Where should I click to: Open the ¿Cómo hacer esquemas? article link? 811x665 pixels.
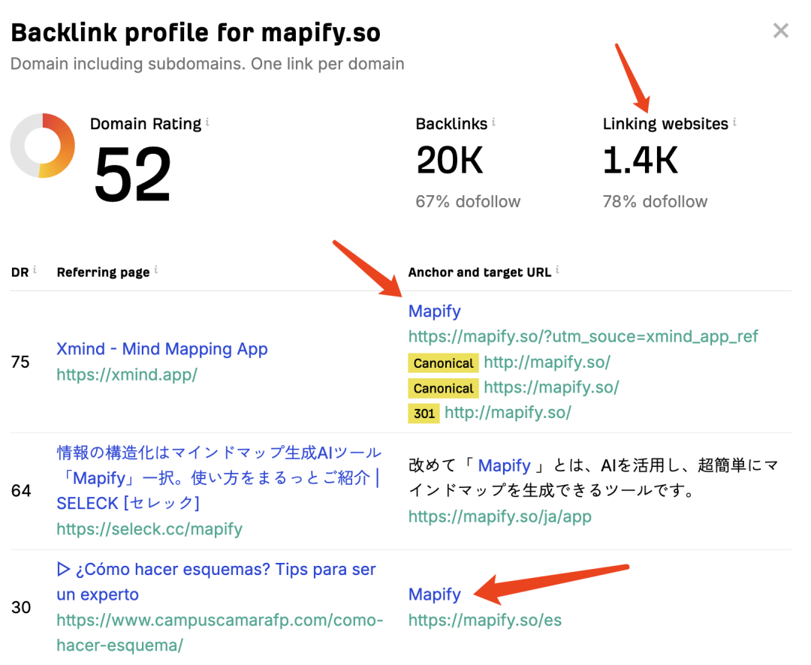(x=216, y=582)
